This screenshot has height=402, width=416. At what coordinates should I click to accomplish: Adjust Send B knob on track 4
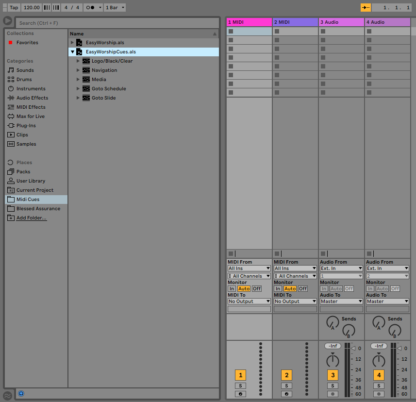(x=395, y=331)
